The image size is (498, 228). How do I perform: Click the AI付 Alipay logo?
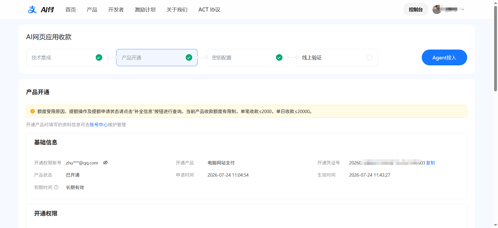[41, 10]
